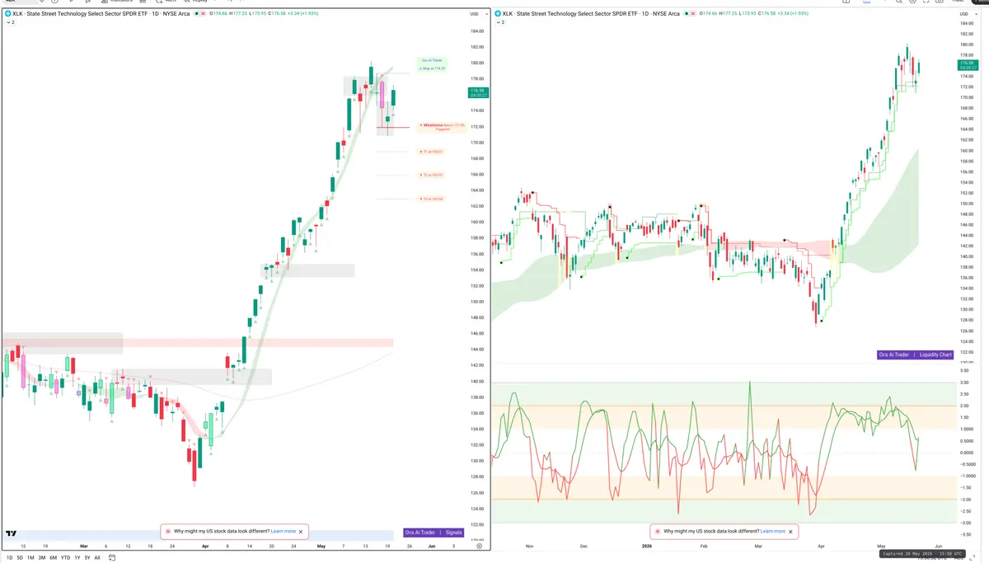989x563 pixels.
Task: Click the Apr label on left time axis
Action: [x=206, y=546]
